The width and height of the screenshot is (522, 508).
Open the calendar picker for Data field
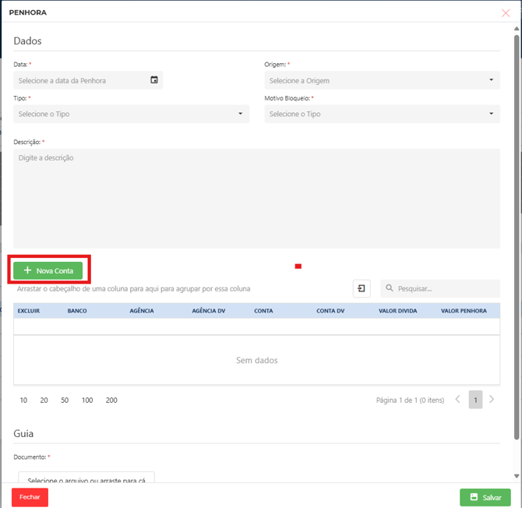pyautogui.click(x=153, y=80)
